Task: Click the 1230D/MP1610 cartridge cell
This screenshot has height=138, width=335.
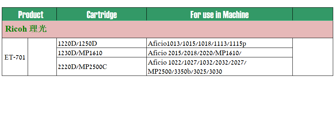Action: (x=102, y=53)
